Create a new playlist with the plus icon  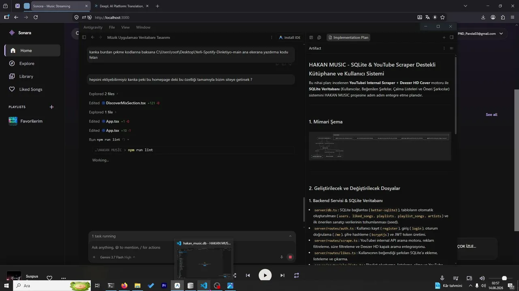tap(51, 107)
